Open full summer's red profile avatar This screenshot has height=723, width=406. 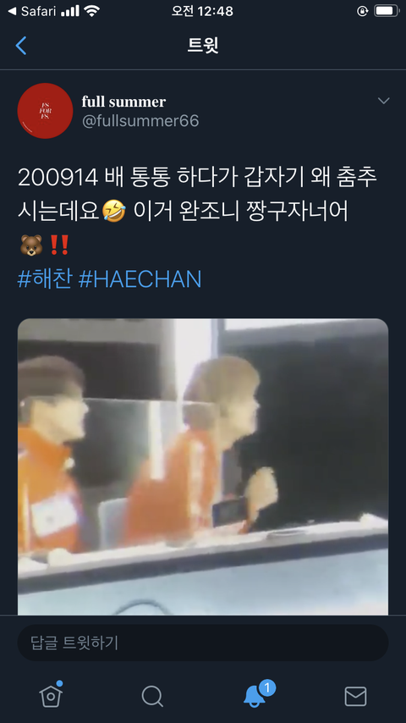pyautogui.click(x=45, y=111)
